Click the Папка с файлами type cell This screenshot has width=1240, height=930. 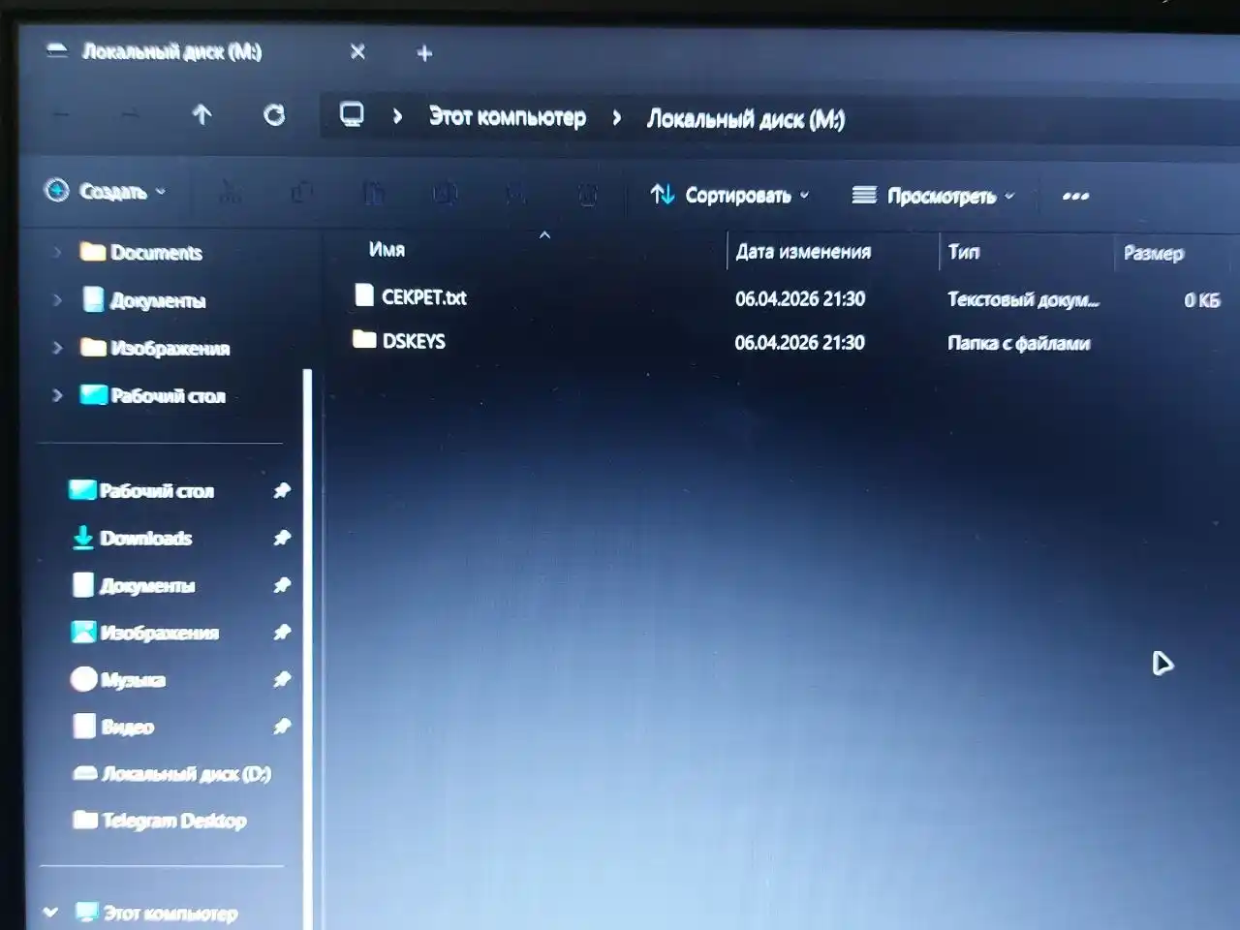(1018, 343)
